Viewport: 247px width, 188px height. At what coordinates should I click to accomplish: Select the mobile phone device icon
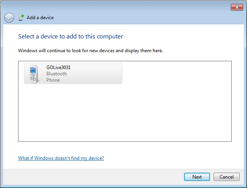click(x=34, y=74)
